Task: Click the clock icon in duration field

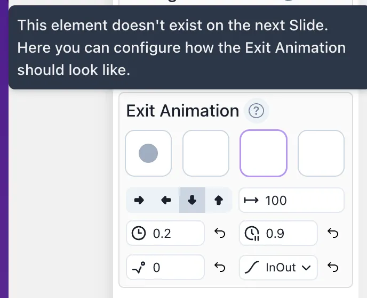Action: point(139,233)
